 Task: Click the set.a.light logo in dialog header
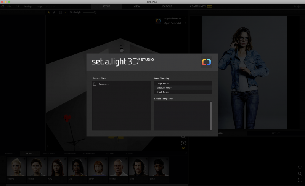click(x=206, y=62)
